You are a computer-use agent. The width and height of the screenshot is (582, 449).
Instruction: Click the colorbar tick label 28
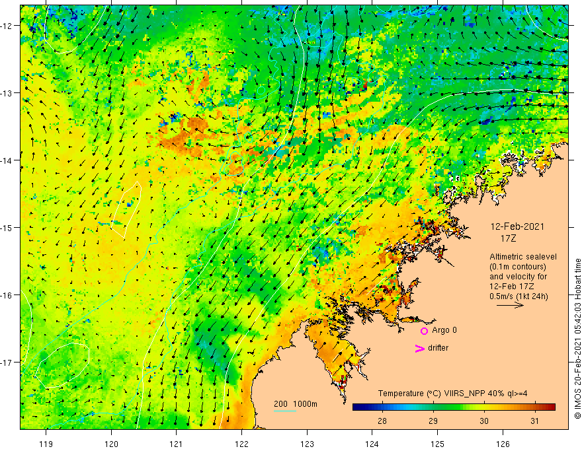[382, 421]
